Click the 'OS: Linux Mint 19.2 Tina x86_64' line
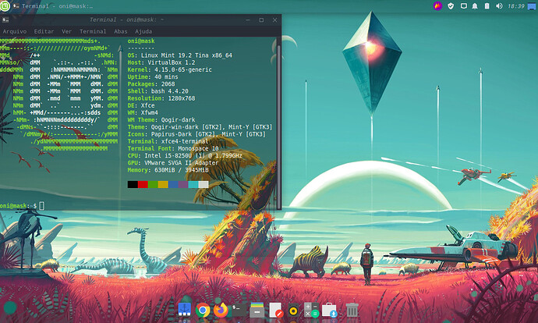This screenshot has width=538, height=323. pyautogui.click(x=180, y=55)
